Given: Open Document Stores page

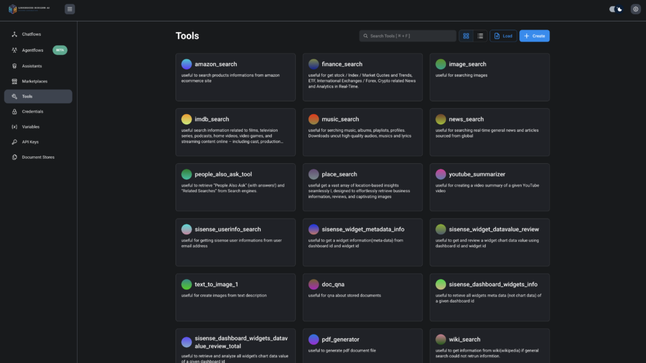Looking at the screenshot, I should click(38, 157).
